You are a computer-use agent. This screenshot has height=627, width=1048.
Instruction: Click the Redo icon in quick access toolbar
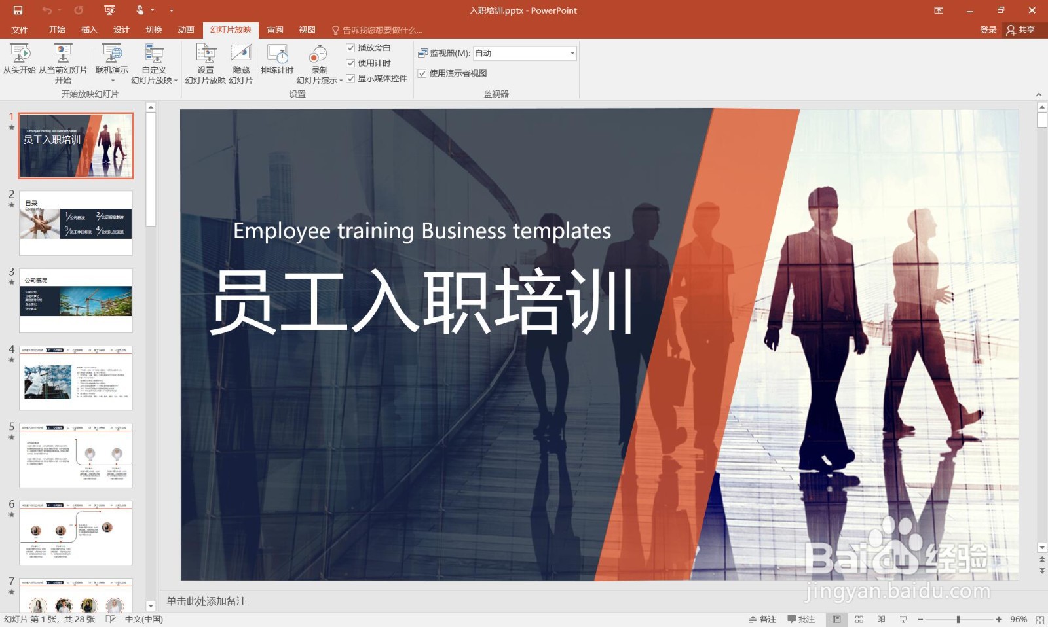(79, 10)
